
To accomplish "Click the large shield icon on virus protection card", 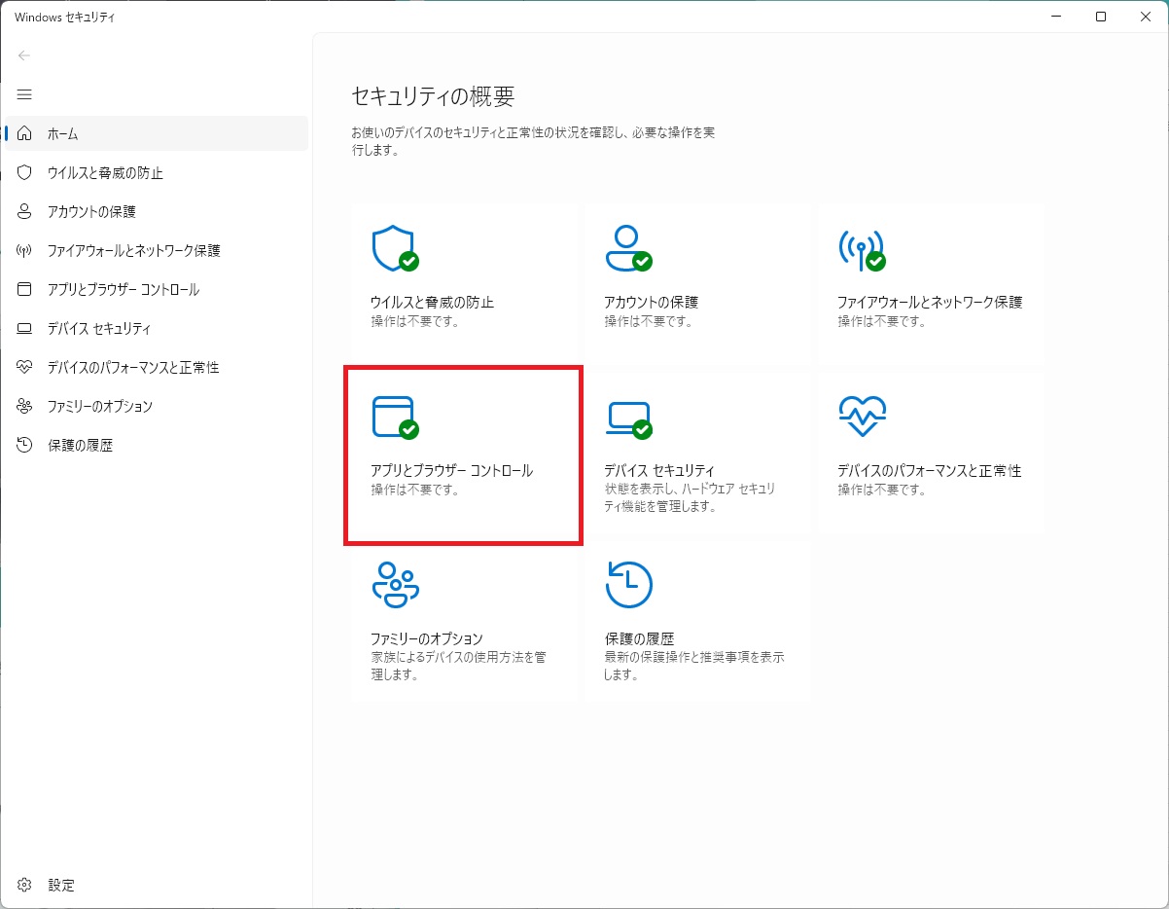I will (x=395, y=249).
